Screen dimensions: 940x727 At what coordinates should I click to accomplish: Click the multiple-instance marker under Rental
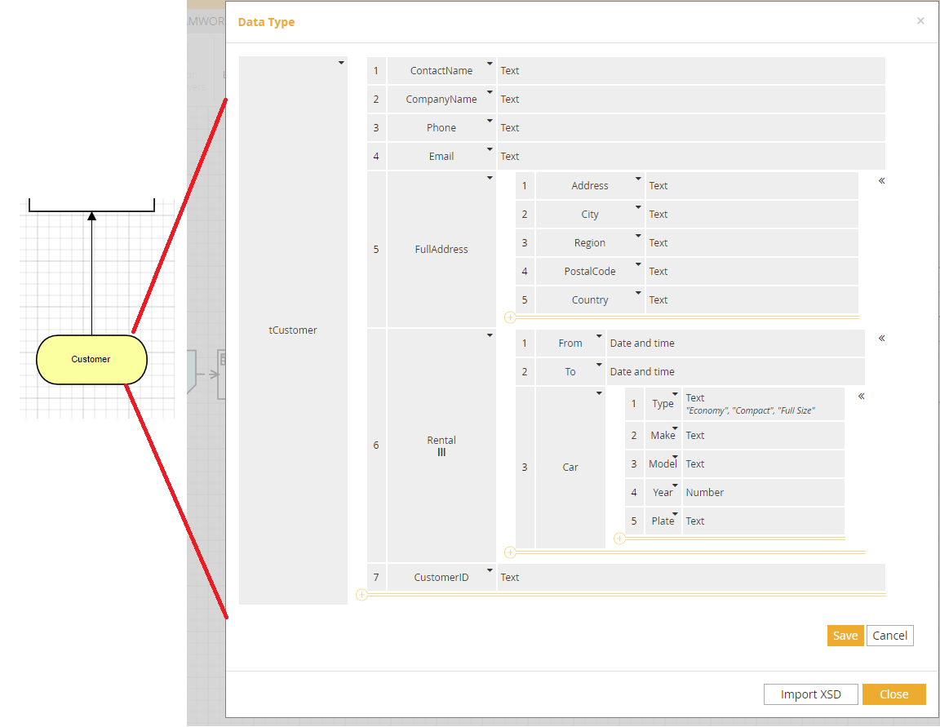[x=441, y=451]
